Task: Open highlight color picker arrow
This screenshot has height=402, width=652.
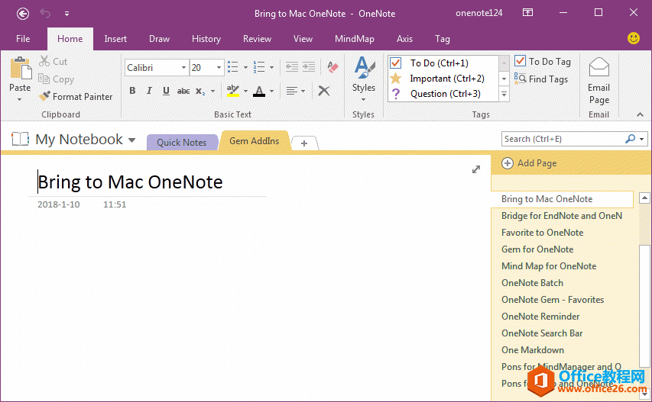Action: pos(245,91)
